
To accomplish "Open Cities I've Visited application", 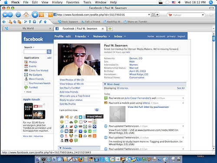I will coord(38,70).
